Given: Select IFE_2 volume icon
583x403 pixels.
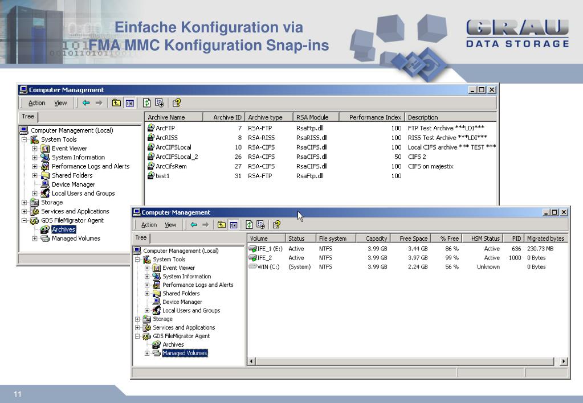Looking at the screenshot, I should [x=253, y=257].
